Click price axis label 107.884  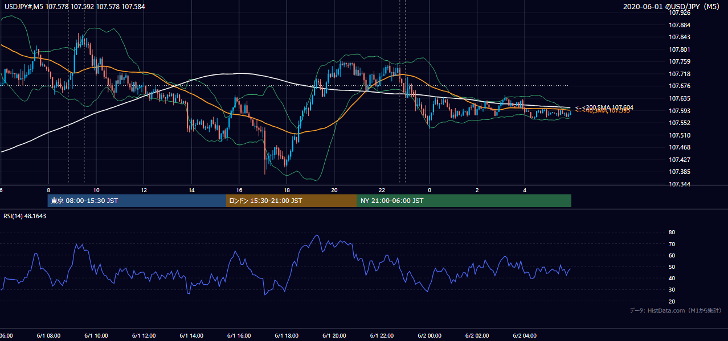pyautogui.click(x=680, y=25)
